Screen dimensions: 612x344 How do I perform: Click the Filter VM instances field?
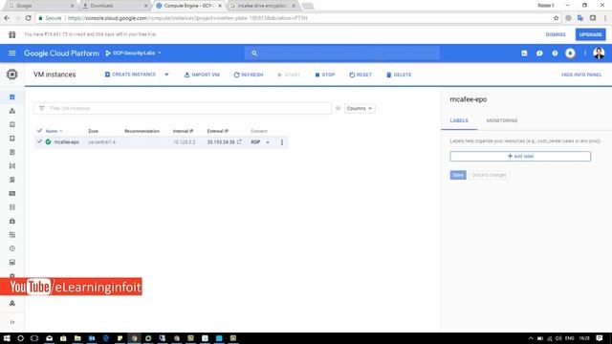183,108
